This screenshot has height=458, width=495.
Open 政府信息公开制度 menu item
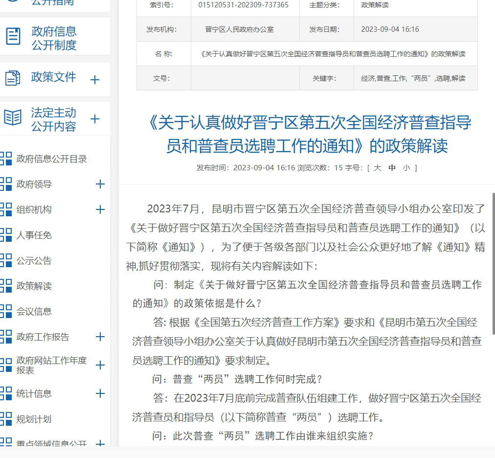coord(54,38)
